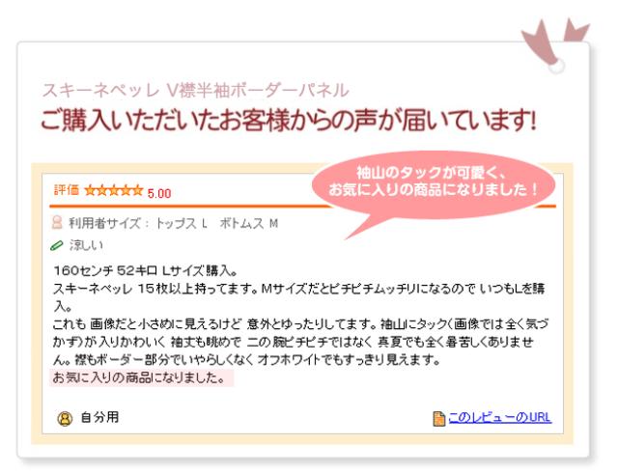Click the 自分用 purpose label
Viewport: 618px width, 473px height.
coord(99,417)
